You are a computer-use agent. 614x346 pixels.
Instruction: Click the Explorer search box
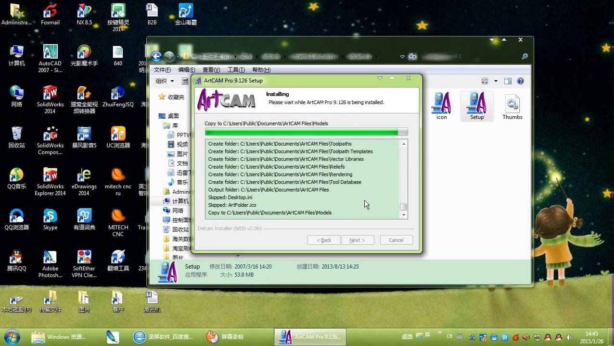(474, 57)
